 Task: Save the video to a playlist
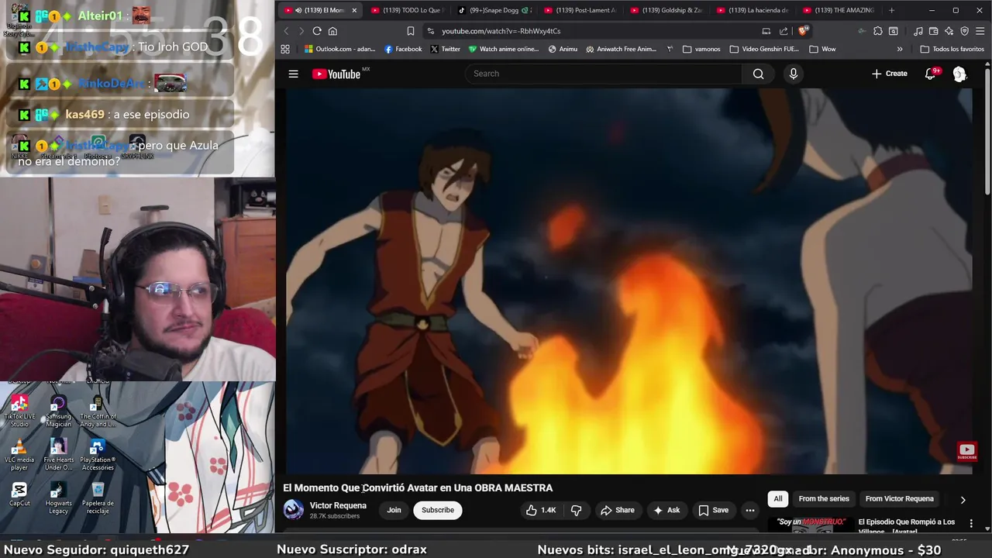click(x=714, y=510)
